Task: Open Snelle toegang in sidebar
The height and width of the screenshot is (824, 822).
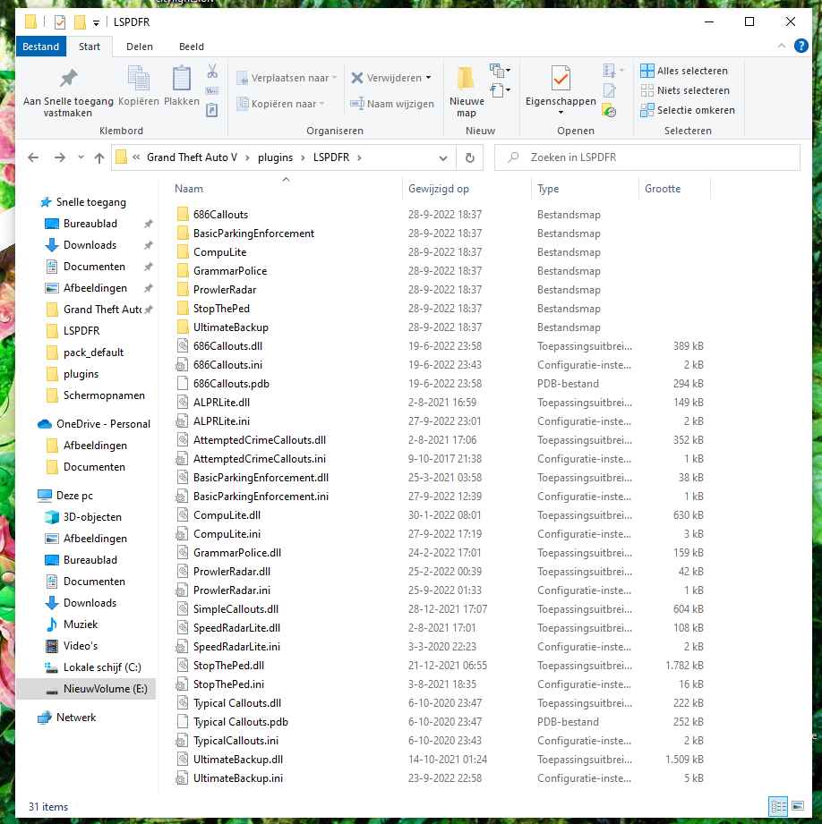Action: tap(91, 202)
